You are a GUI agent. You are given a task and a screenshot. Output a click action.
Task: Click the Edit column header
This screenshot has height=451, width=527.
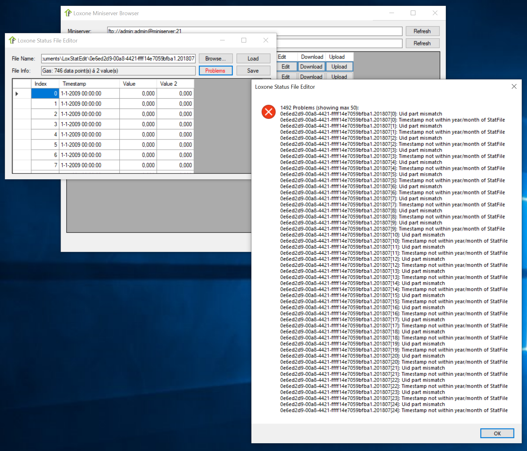coord(287,57)
